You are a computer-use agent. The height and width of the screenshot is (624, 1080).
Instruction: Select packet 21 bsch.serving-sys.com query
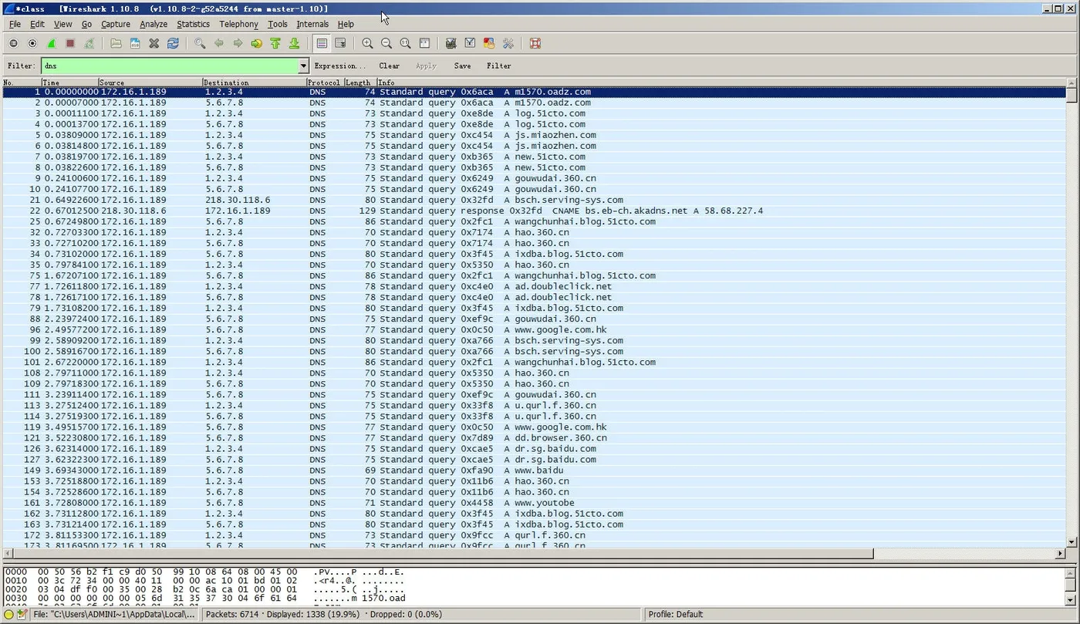[534, 200]
